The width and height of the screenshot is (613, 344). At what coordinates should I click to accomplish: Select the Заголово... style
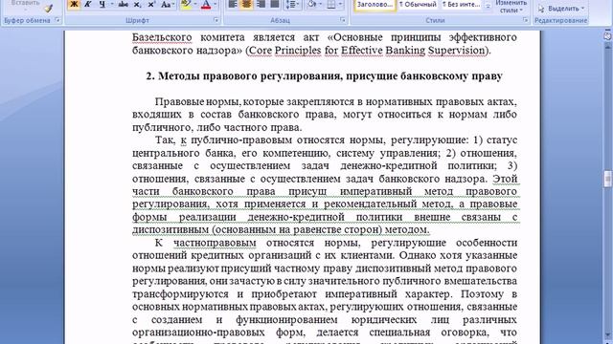coord(375,5)
